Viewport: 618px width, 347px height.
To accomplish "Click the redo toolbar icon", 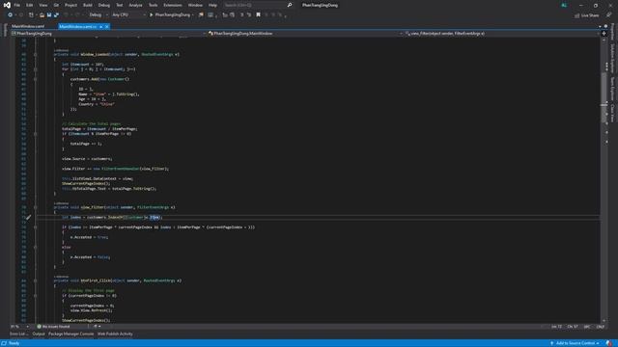I will 77,15.
